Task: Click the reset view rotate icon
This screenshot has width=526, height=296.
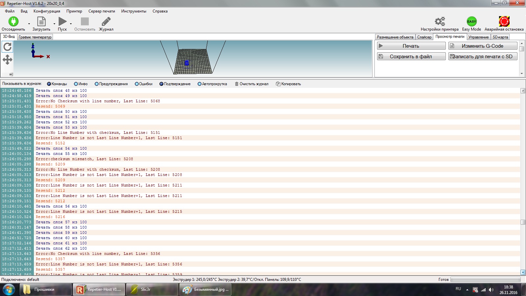Action: (x=8, y=47)
